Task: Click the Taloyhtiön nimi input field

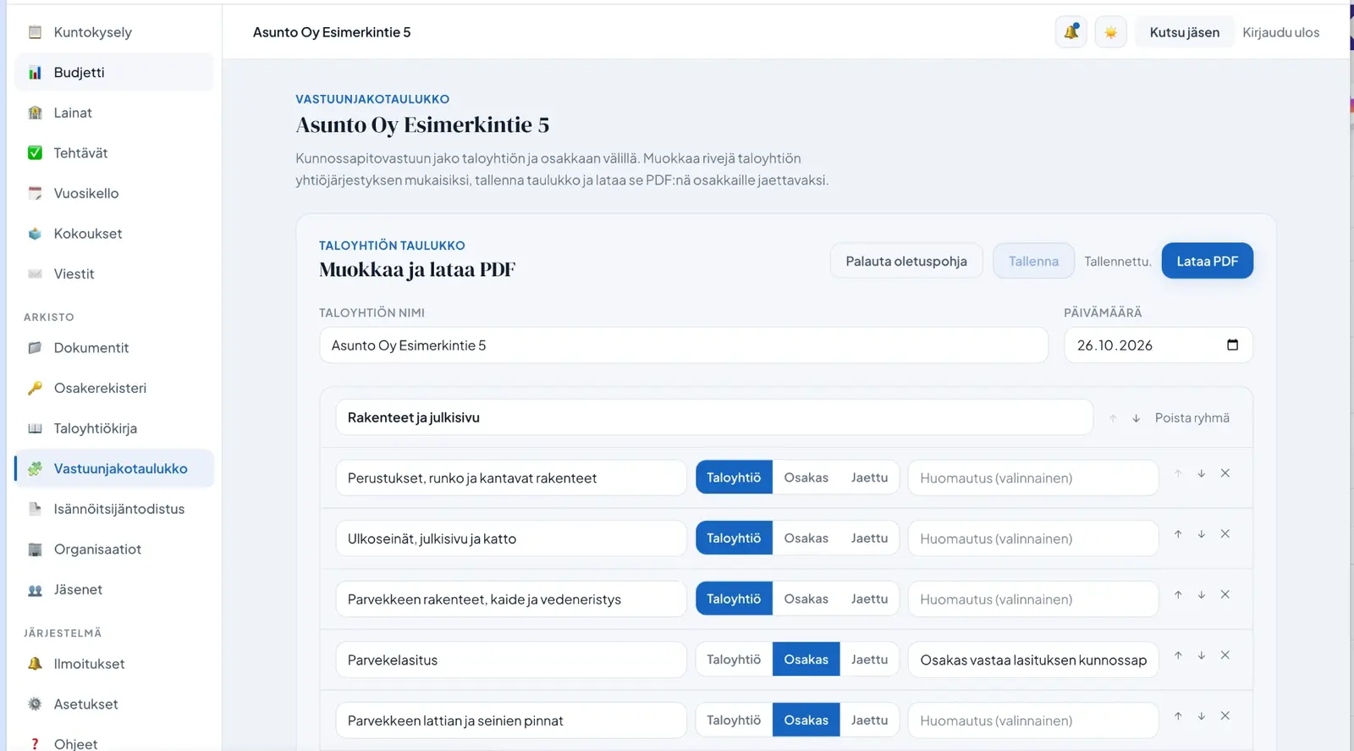Action: point(684,345)
